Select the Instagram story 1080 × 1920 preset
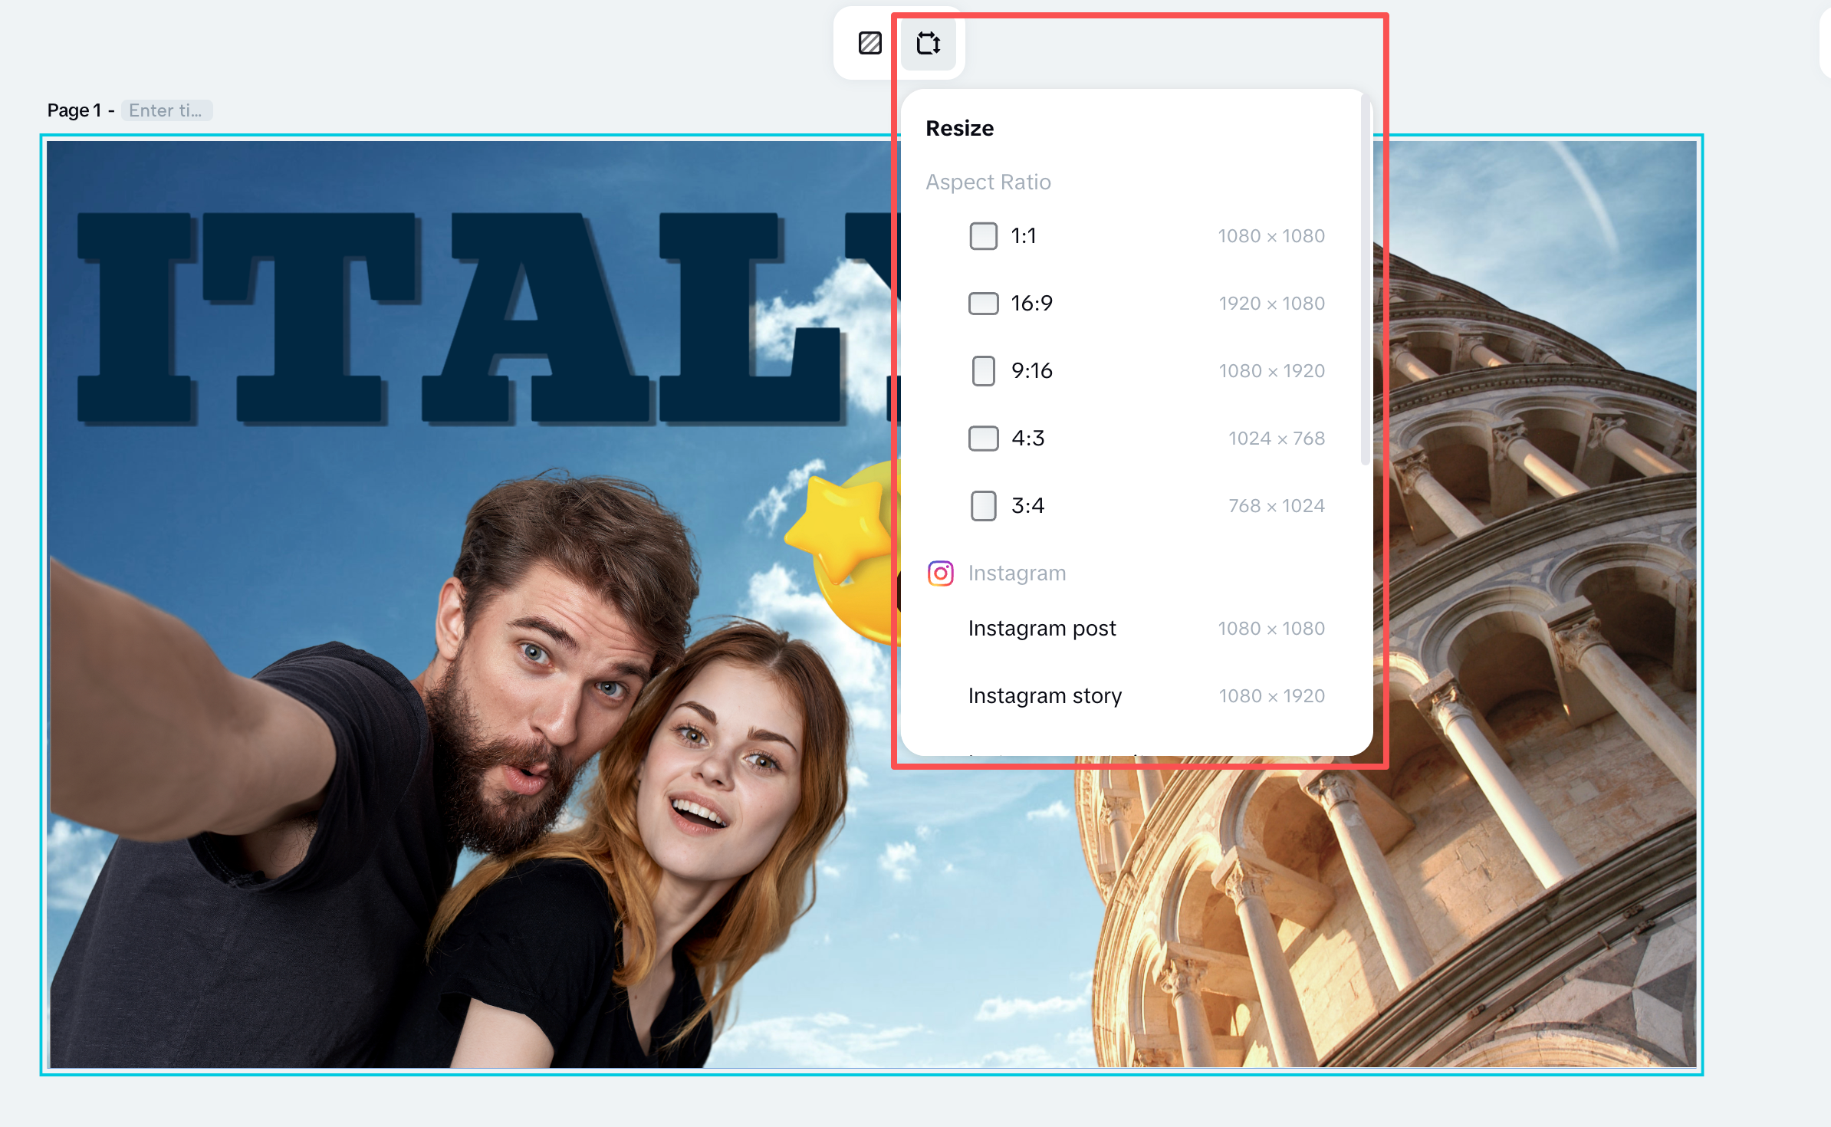The width and height of the screenshot is (1831, 1127). pos(1044,695)
